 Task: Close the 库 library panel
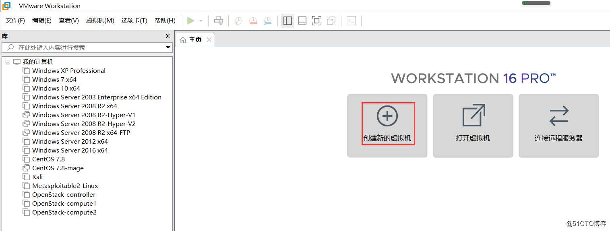pos(168,36)
